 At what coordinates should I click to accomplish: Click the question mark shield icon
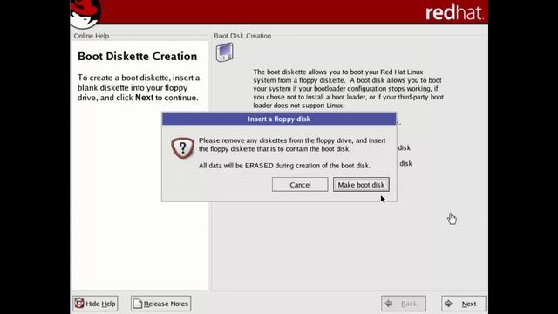point(182,147)
